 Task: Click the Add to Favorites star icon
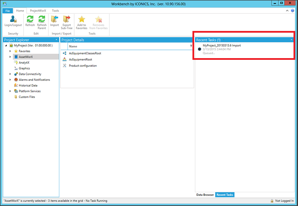82,20
